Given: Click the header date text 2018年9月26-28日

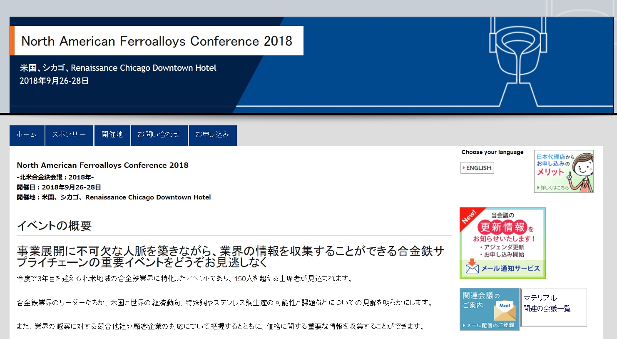Looking at the screenshot, I should [54, 81].
